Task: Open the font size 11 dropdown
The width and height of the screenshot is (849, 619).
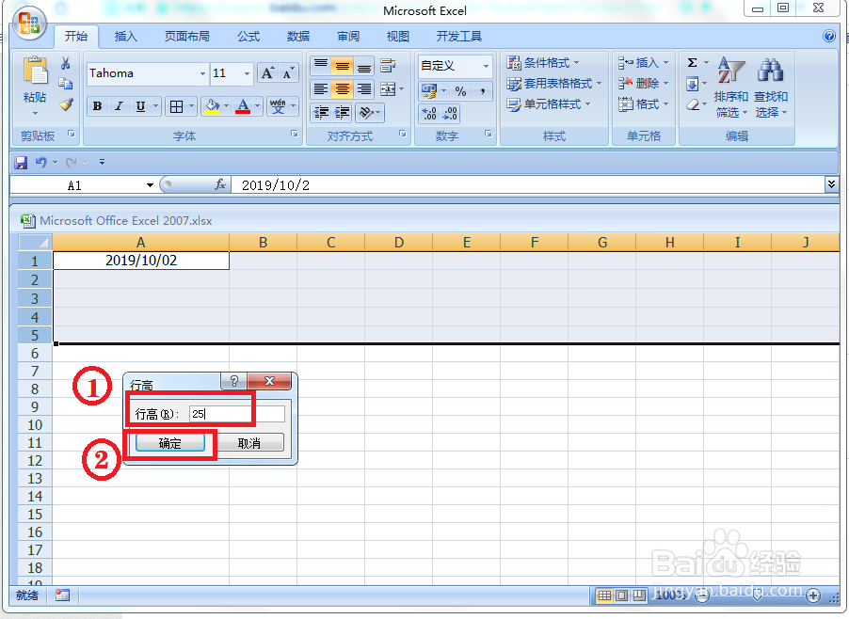Action: point(247,73)
